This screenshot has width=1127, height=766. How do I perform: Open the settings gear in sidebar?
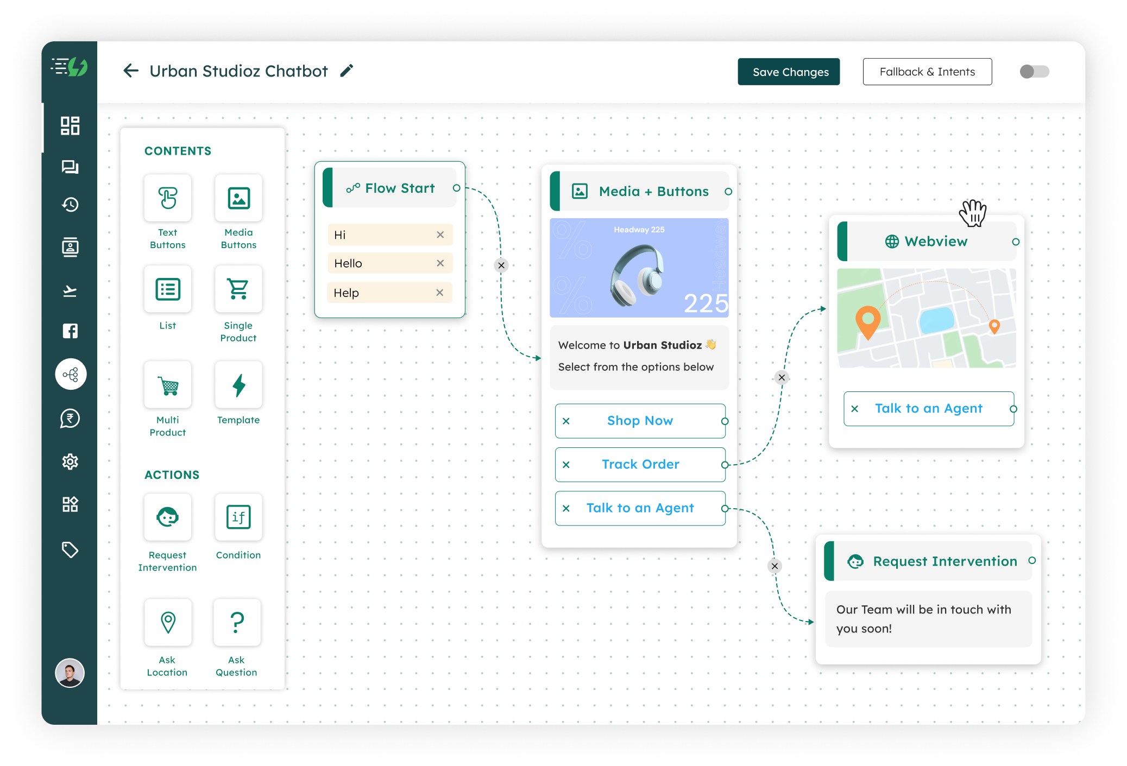(x=70, y=461)
